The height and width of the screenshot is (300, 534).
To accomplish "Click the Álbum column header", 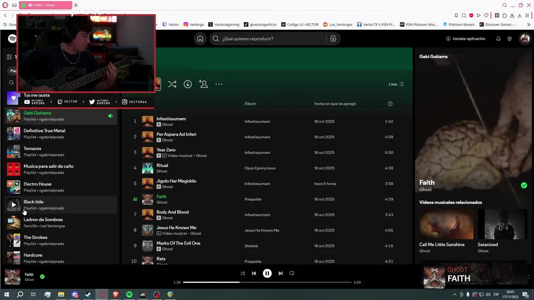I will coord(250,104).
